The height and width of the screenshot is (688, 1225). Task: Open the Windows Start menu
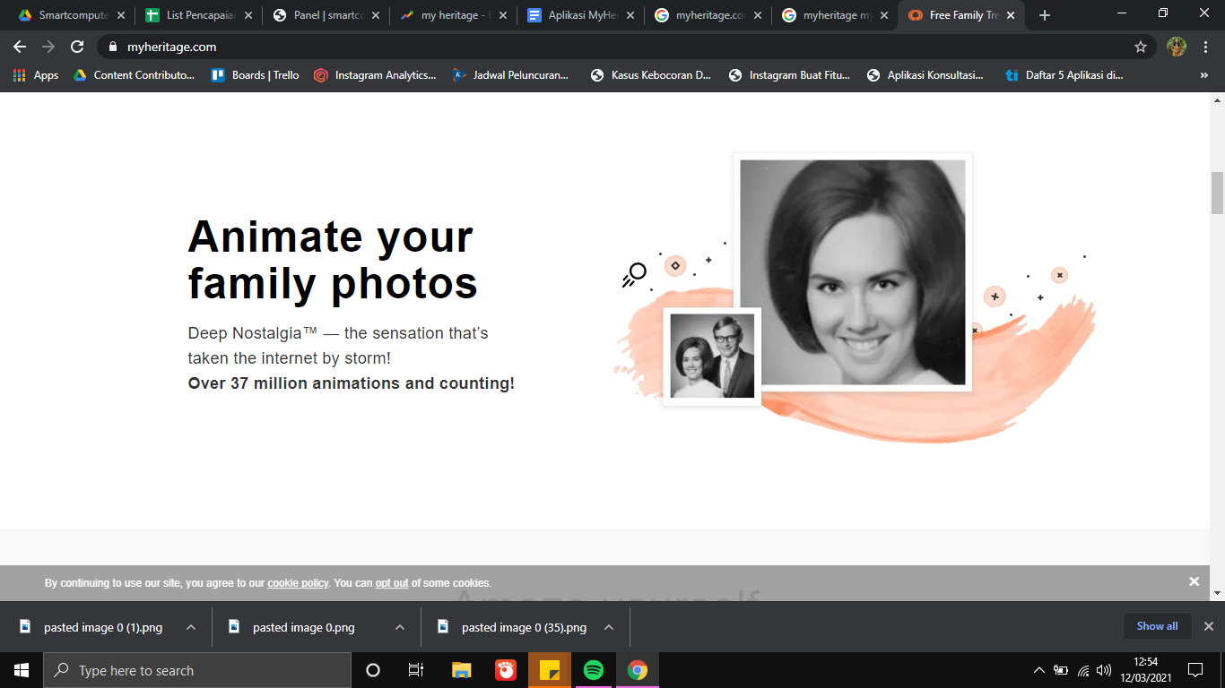coord(22,670)
